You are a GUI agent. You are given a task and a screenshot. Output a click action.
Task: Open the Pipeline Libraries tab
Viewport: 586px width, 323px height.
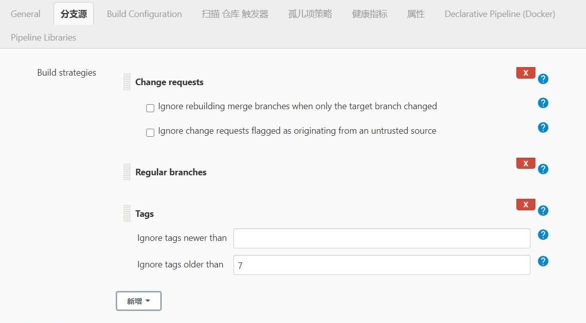pyautogui.click(x=44, y=38)
